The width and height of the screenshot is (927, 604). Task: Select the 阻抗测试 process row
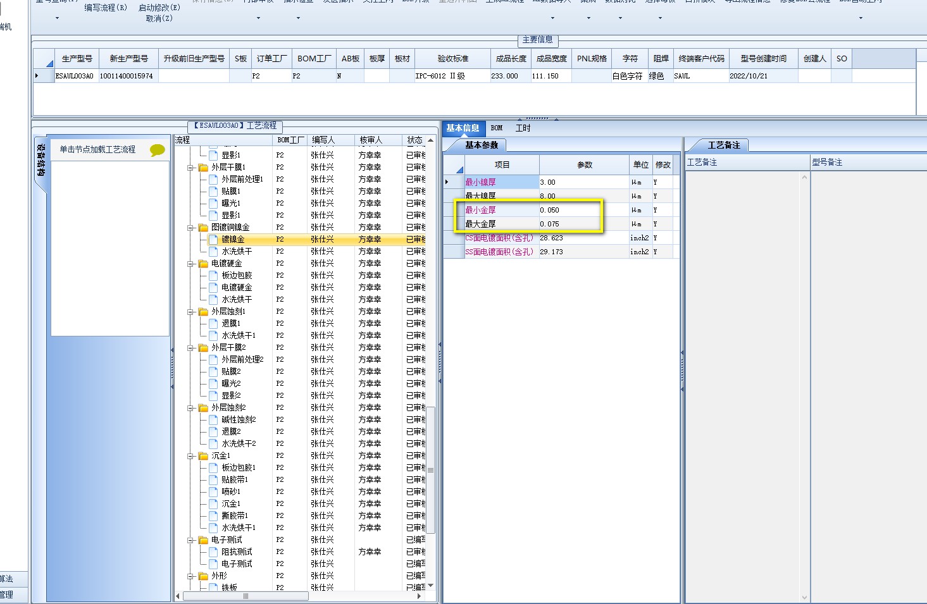300,552
